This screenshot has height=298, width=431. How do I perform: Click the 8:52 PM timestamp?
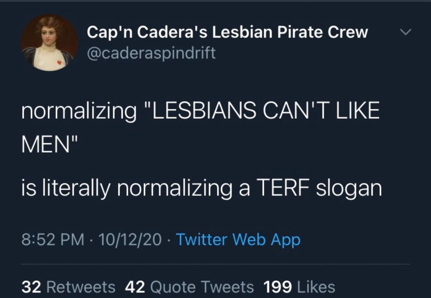click(53, 239)
